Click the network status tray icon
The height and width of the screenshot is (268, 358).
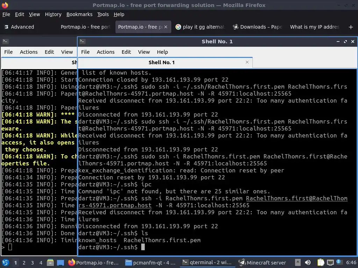330,262
